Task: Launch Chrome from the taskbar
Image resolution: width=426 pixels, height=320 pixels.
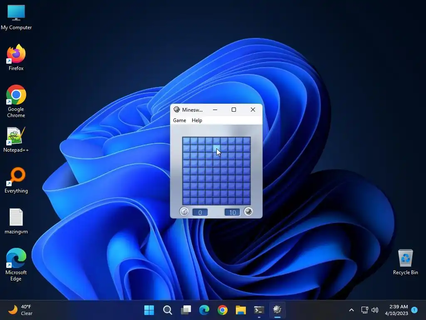Action: tap(223, 310)
